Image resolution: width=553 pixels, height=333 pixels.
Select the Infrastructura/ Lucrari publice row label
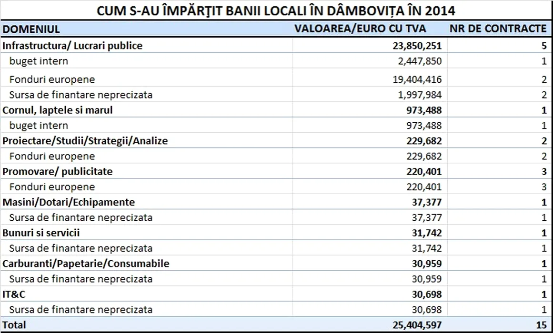coord(72,46)
